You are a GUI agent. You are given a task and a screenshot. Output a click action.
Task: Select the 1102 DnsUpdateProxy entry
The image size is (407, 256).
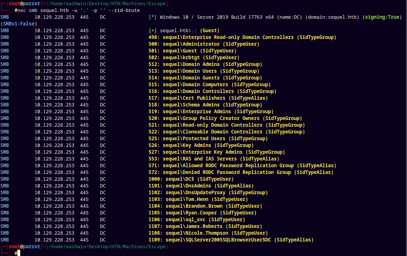tap(208, 193)
